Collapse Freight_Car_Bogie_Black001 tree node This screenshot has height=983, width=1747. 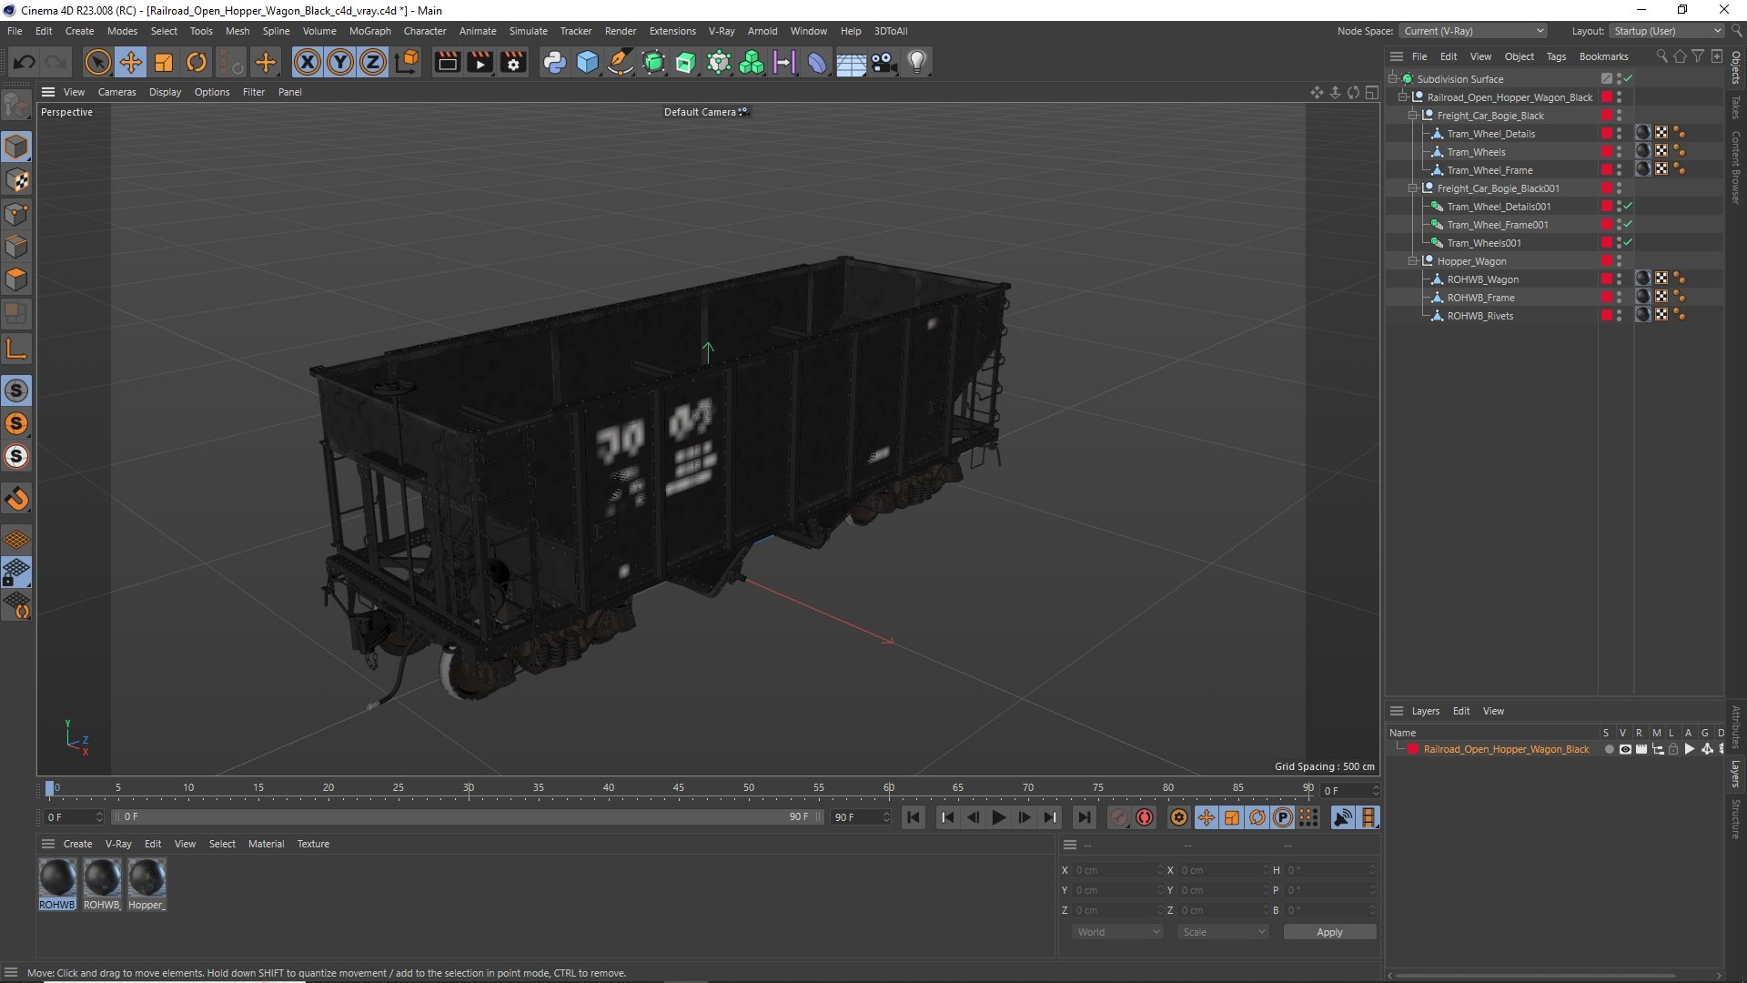1413,188
